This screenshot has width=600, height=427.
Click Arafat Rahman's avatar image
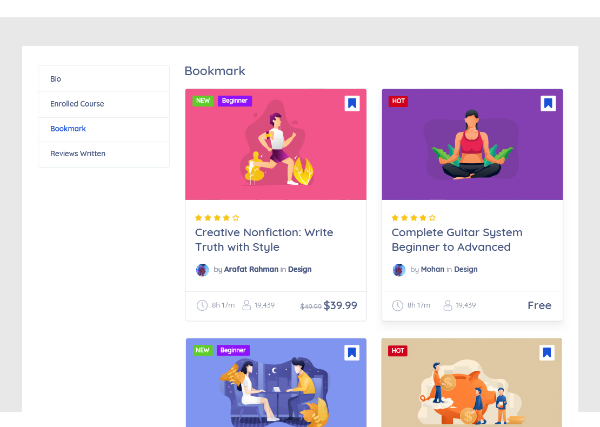(x=202, y=270)
